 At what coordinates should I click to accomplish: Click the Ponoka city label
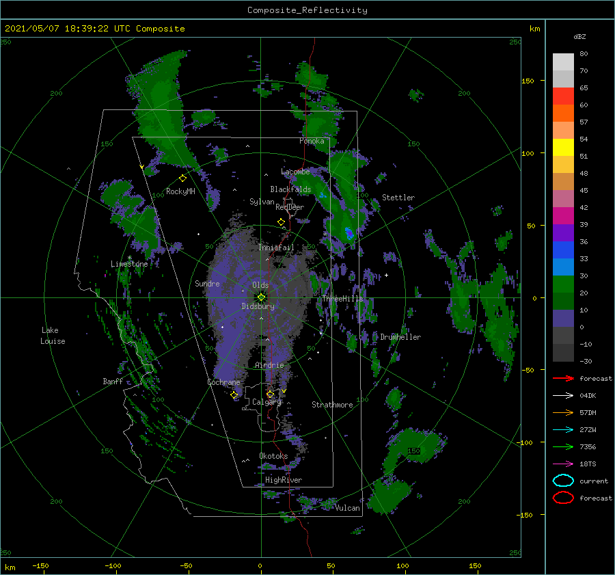pyautogui.click(x=312, y=141)
